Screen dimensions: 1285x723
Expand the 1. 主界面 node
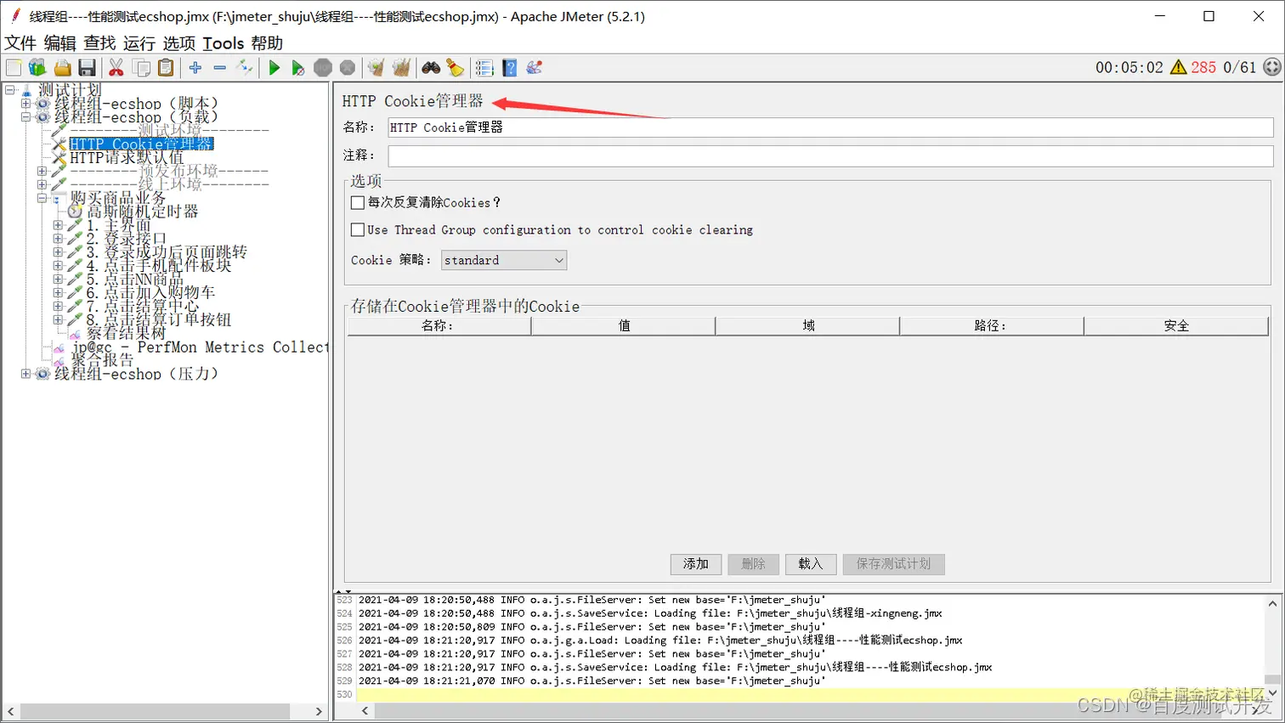pyautogui.click(x=58, y=225)
